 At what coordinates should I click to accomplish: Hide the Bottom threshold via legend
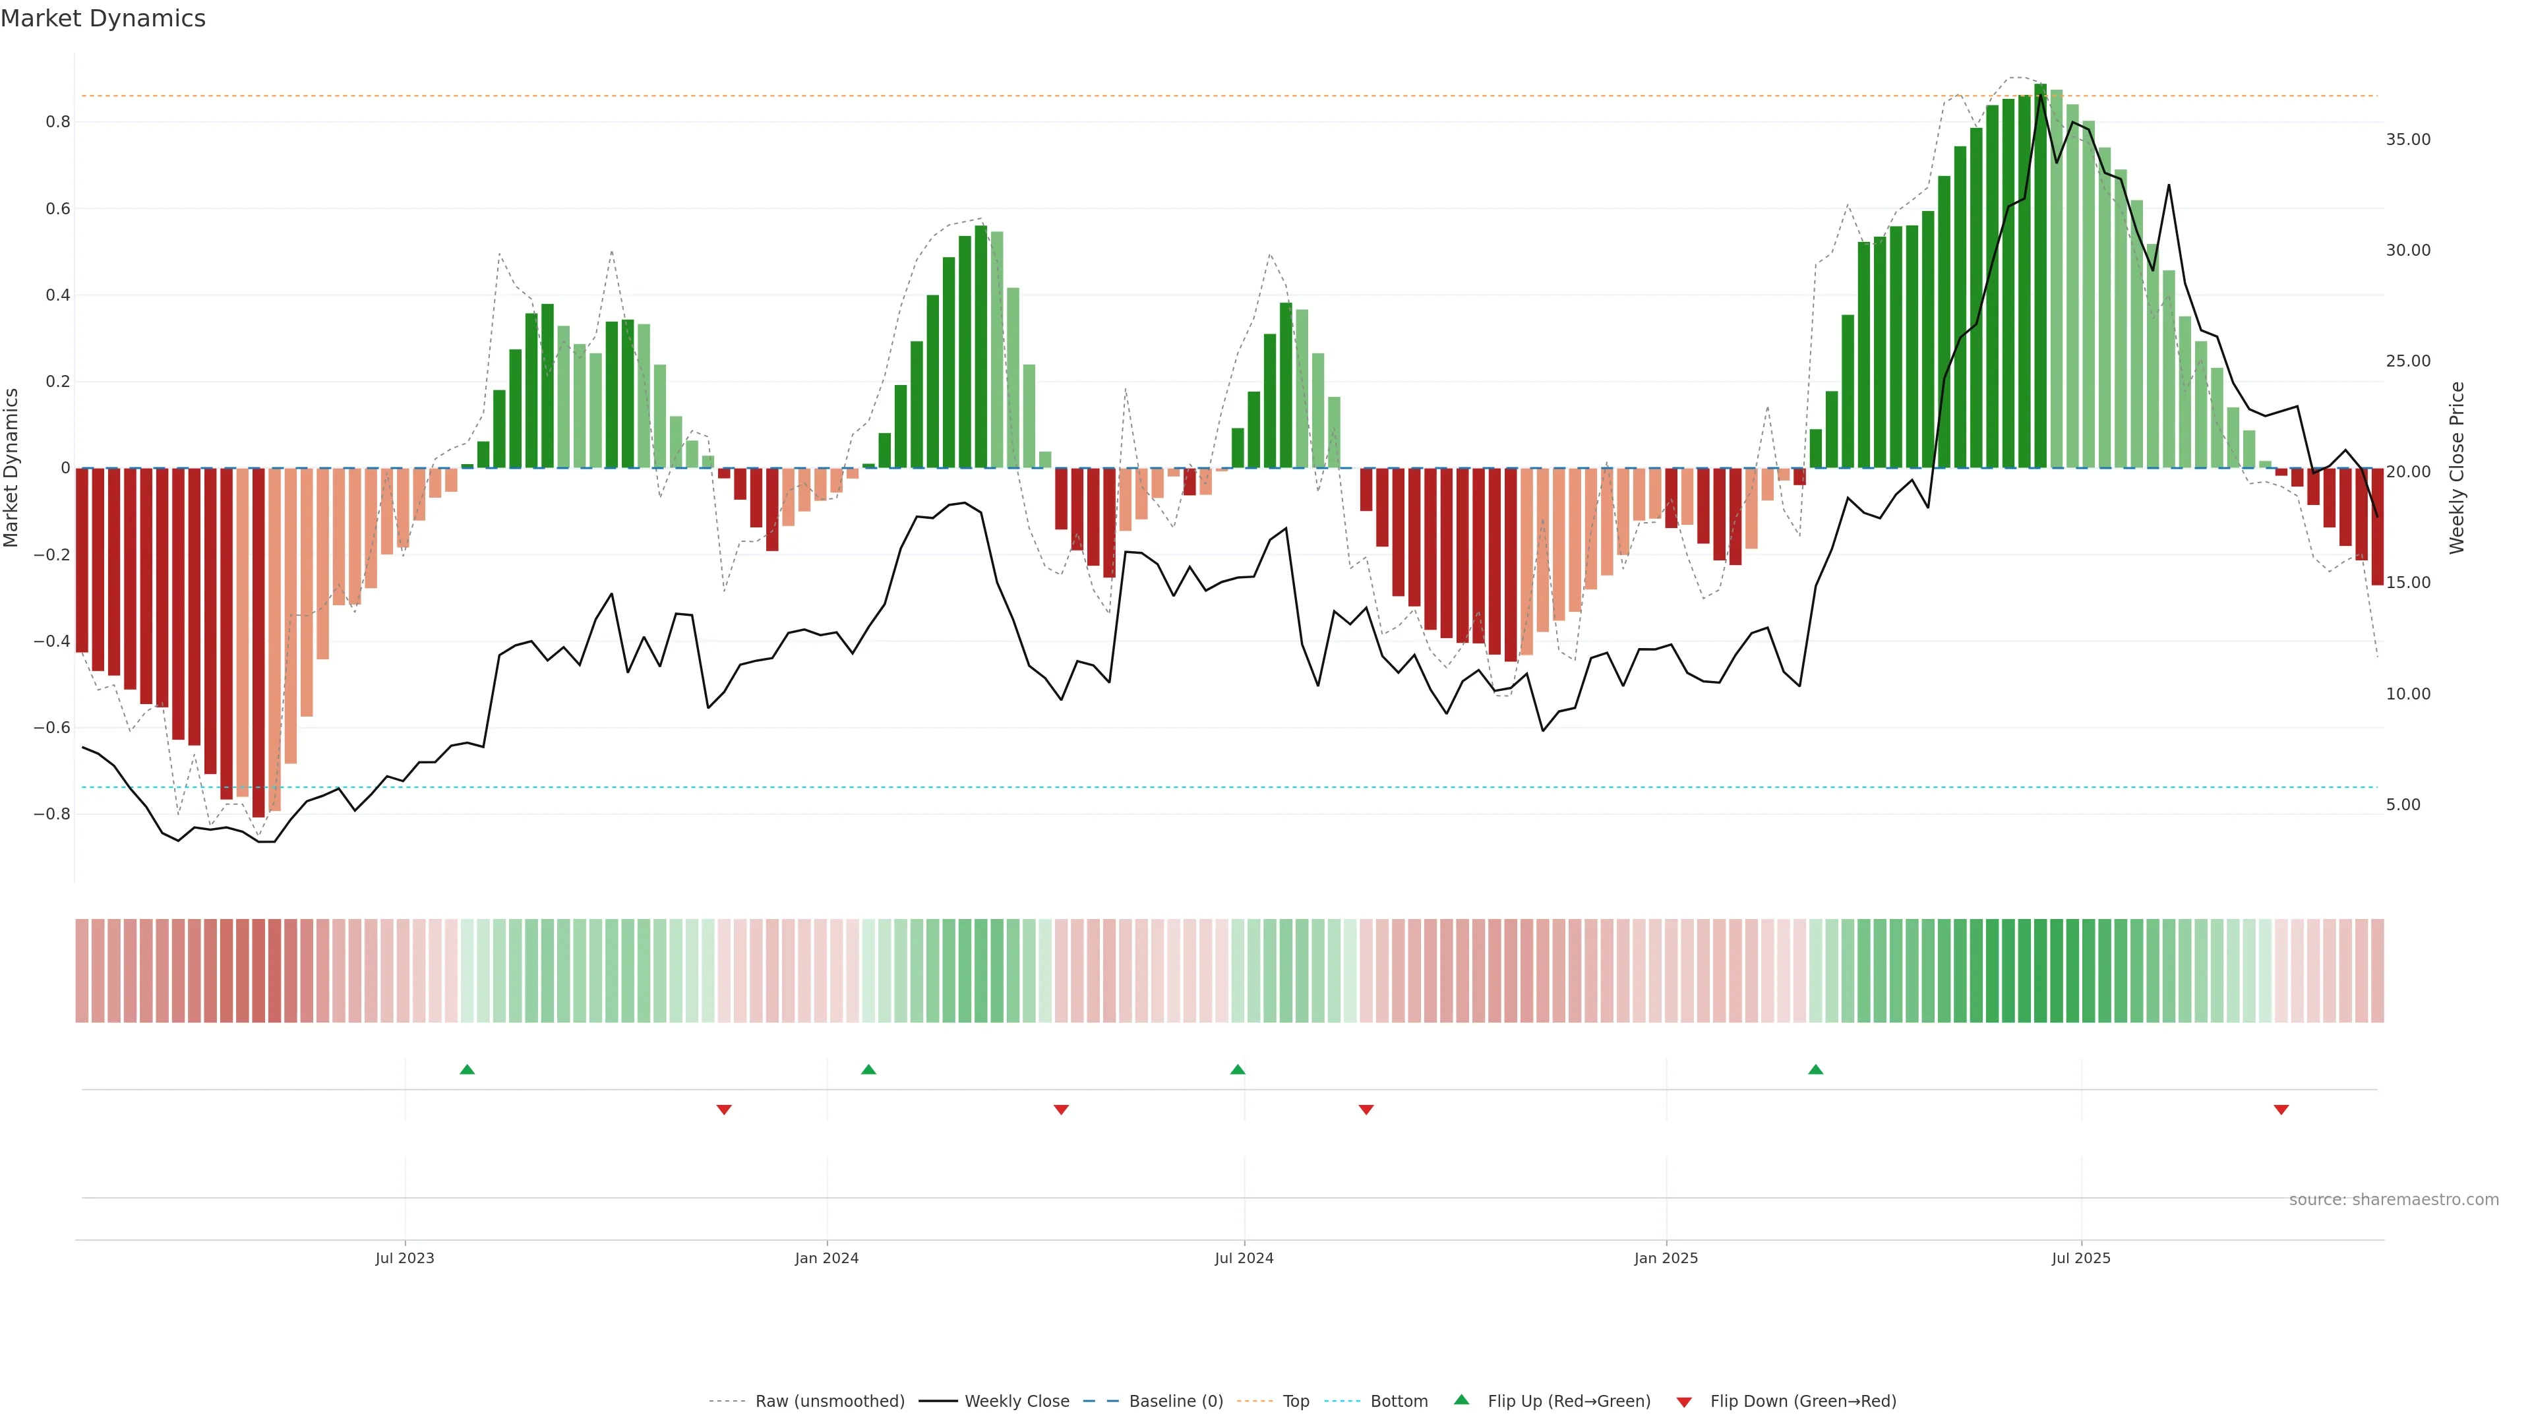click(1399, 1402)
